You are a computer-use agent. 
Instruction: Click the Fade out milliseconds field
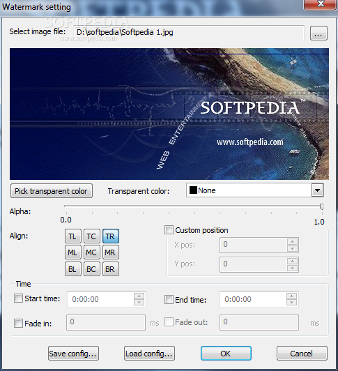click(x=259, y=322)
